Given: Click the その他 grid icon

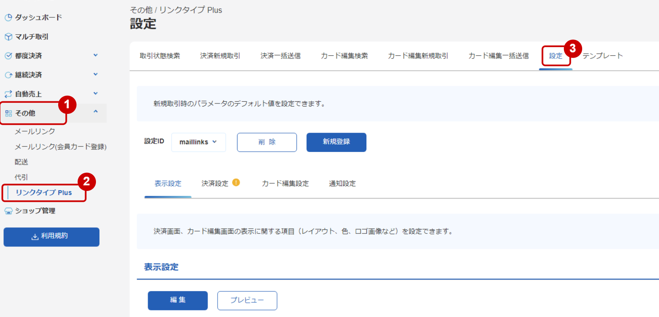Looking at the screenshot, I should [8, 113].
